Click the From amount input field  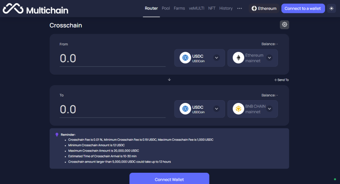point(113,59)
